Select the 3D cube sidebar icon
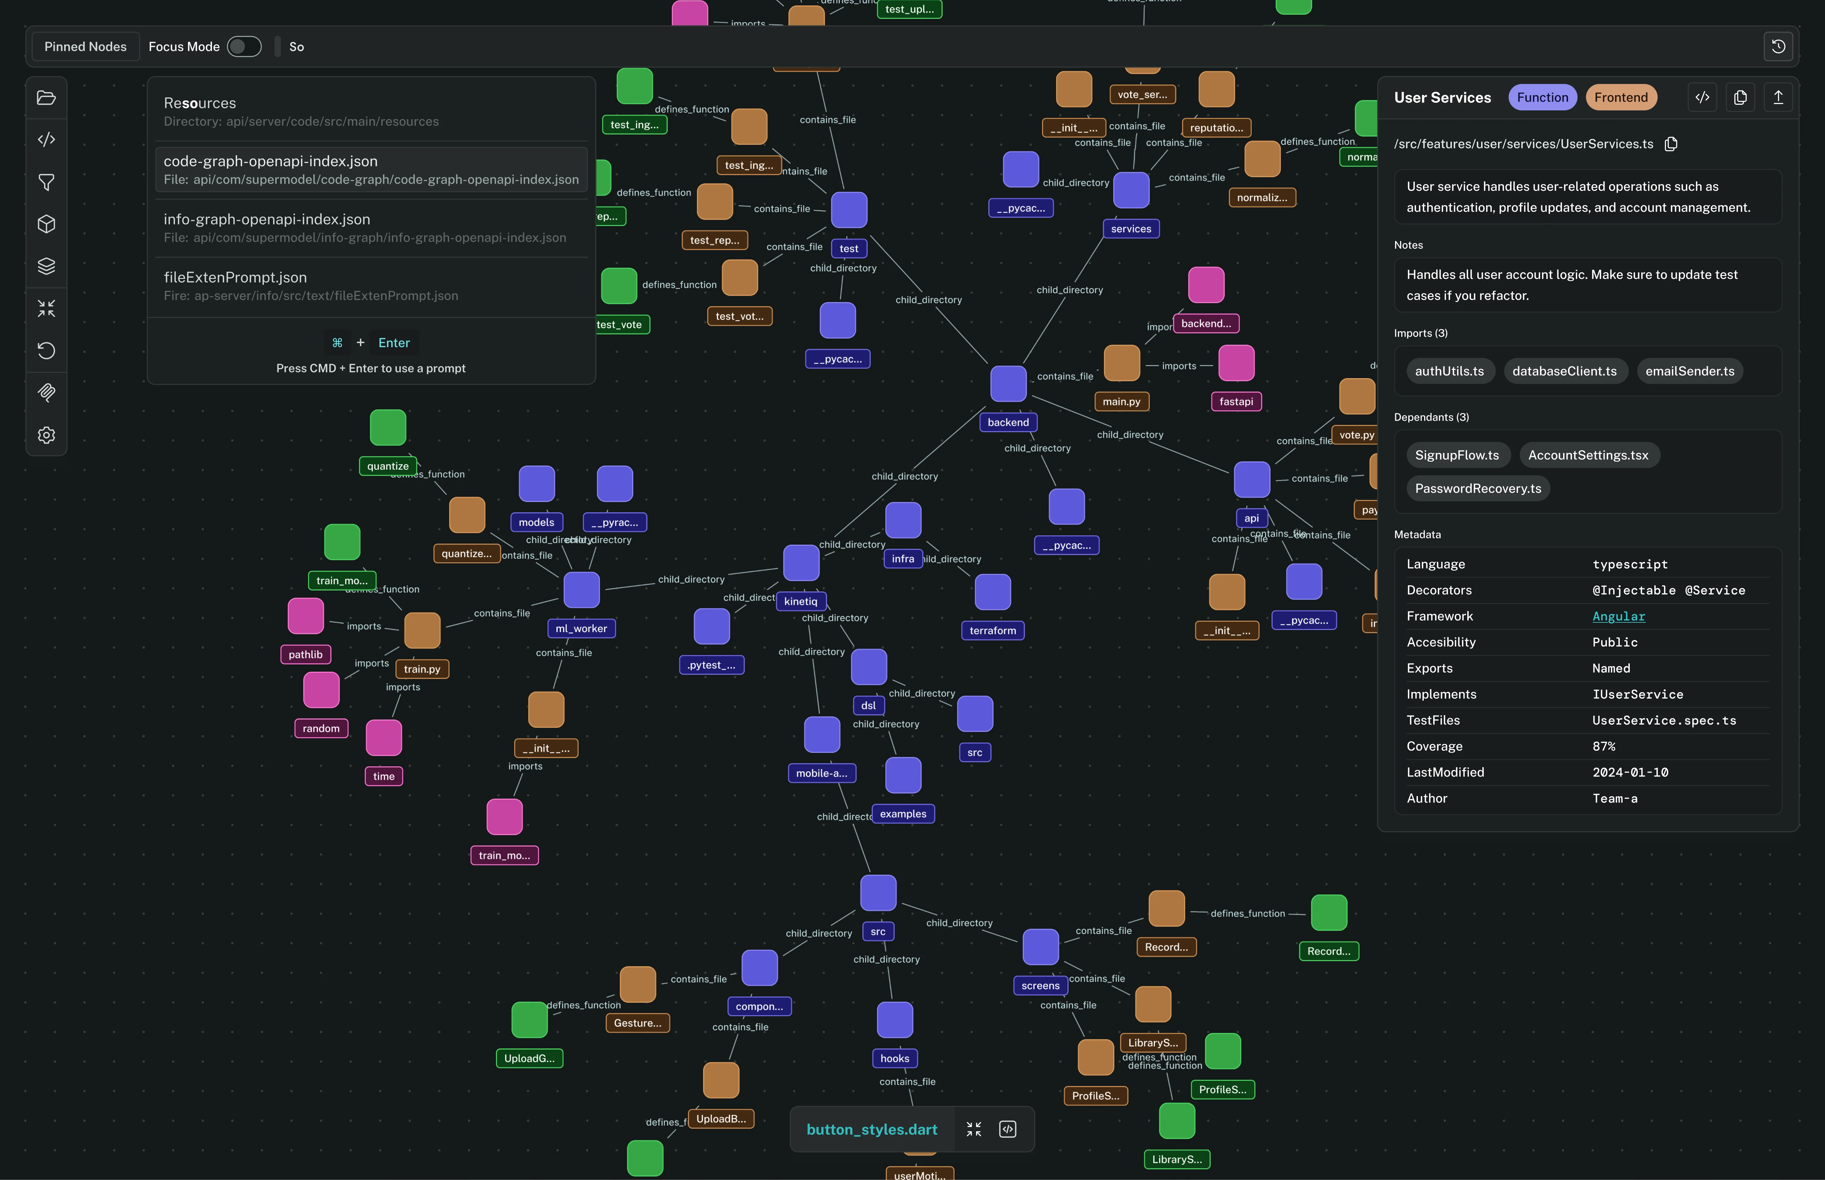This screenshot has height=1180, width=1825. 47,224
